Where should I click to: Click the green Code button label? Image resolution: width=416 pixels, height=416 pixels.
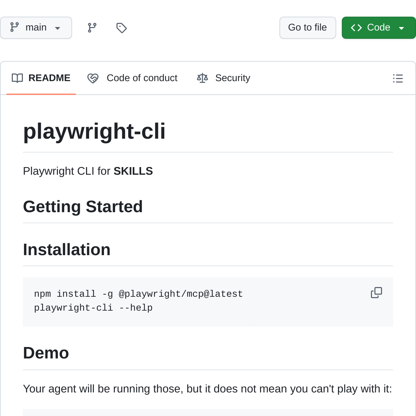378,27
